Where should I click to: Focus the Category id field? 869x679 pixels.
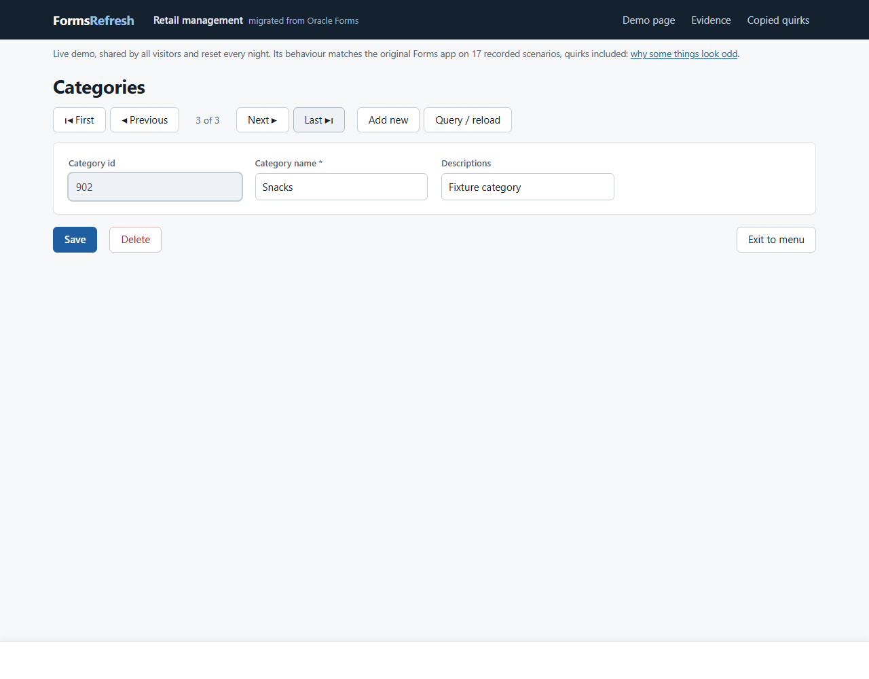click(x=155, y=187)
